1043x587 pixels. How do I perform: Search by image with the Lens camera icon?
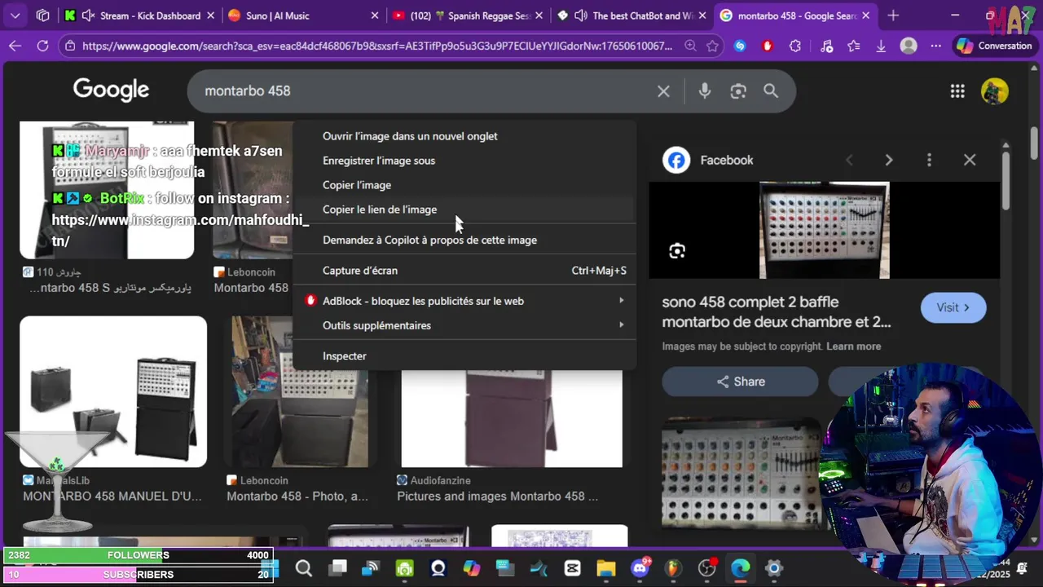(738, 91)
